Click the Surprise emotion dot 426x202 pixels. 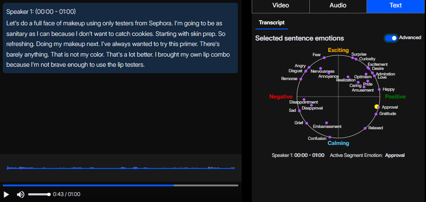(353, 58)
